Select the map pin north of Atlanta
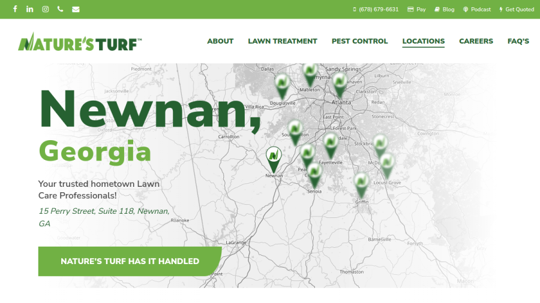 [340, 84]
